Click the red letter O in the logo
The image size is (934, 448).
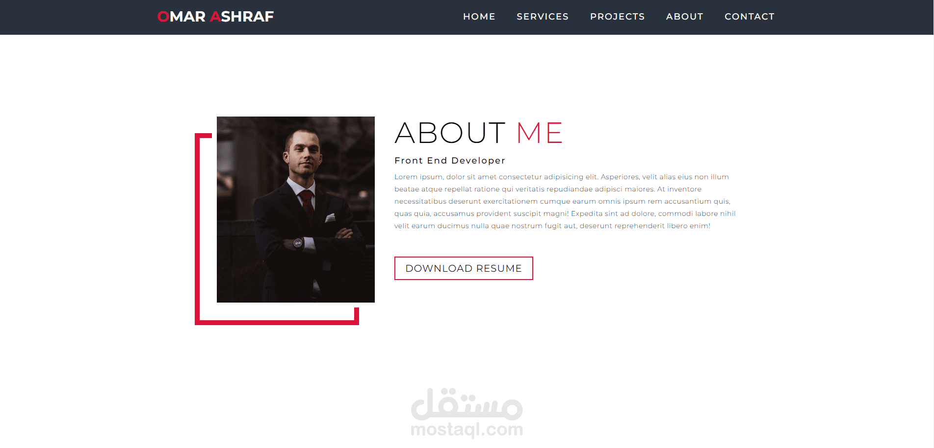click(x=163, y=17)
